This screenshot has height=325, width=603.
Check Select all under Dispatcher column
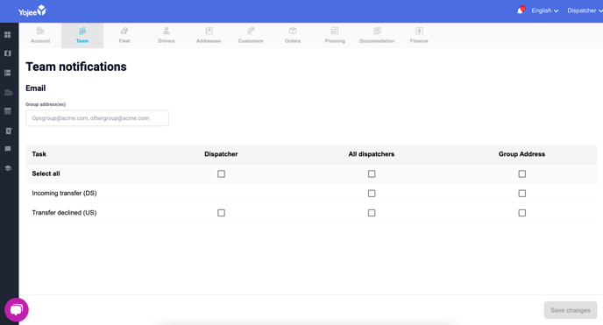221,174
